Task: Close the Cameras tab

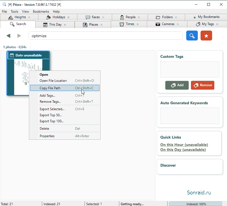Action: point(178,24)
